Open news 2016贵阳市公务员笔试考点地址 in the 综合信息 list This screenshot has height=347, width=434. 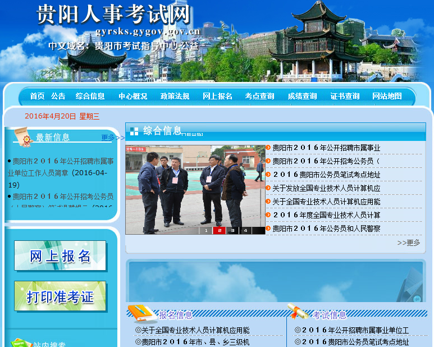click(327, 175)
